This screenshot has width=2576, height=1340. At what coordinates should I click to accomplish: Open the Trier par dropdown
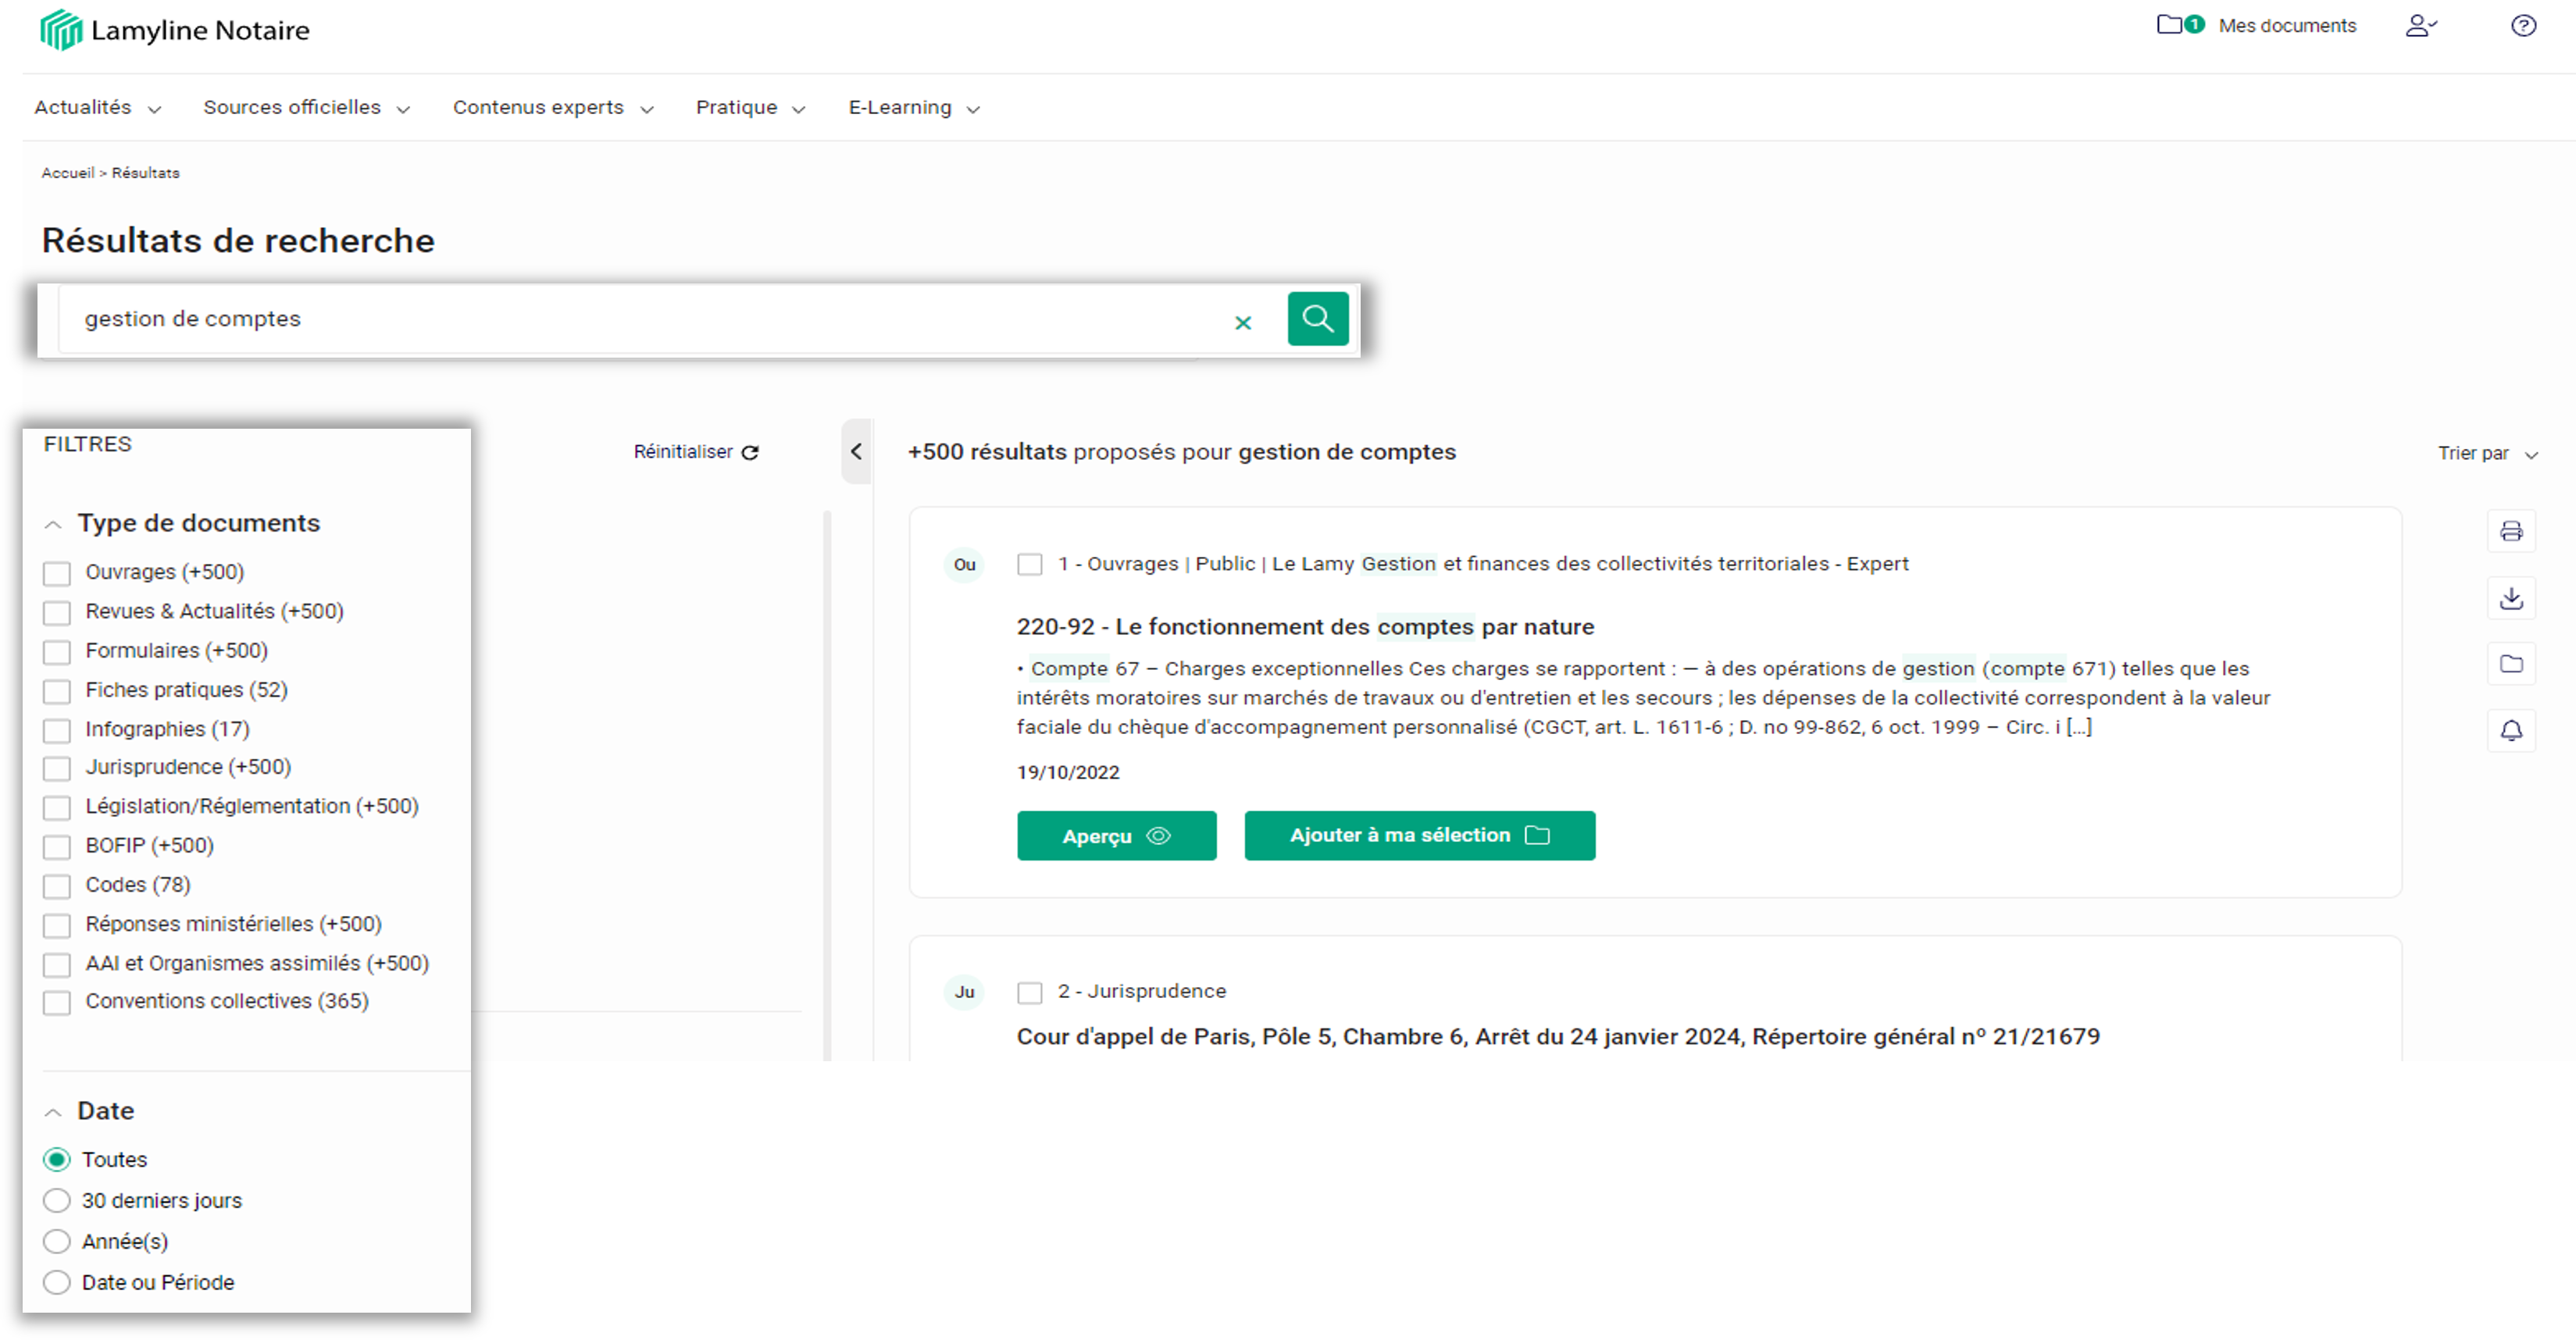(2488, 452)
